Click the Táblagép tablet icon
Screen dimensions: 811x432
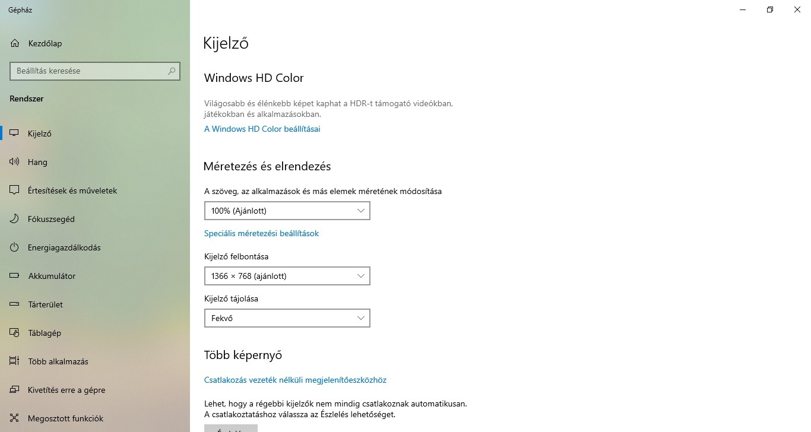pyautogui.click(x=15, y=333)
